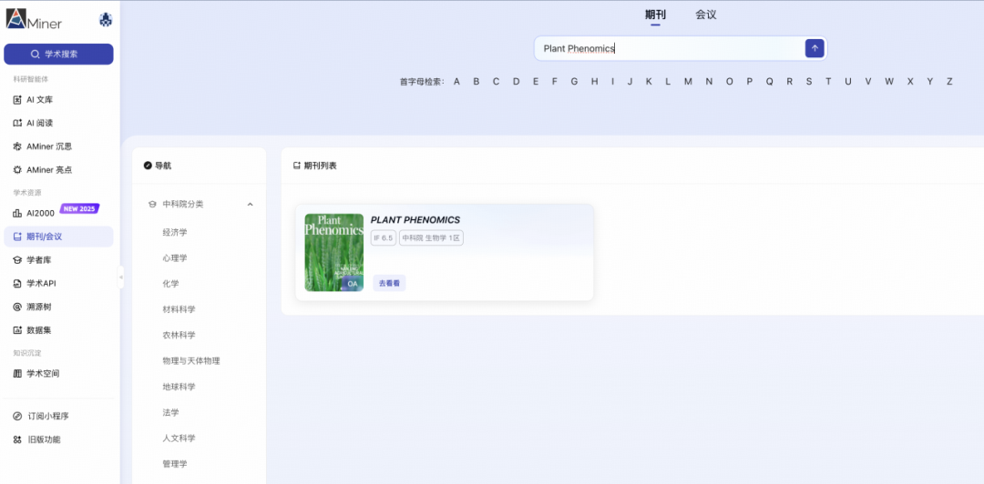
Task: Open 数据集 in sidebar
Action: (x=58, y=329)
